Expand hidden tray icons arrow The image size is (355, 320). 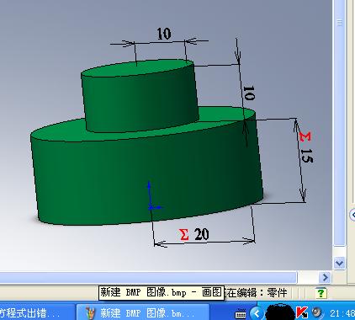point(257,313)
